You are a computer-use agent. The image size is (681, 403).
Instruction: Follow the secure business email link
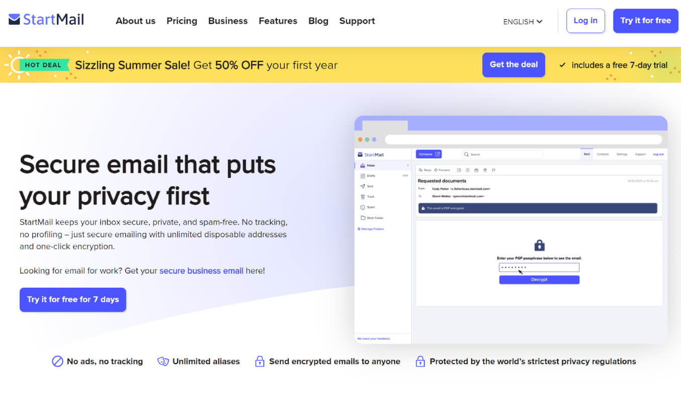pos(201,271)
